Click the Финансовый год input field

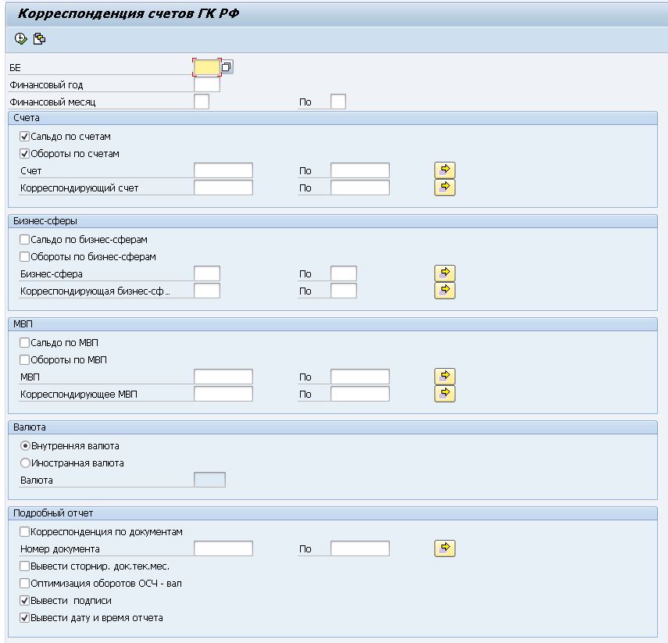(x=207, y=84)
